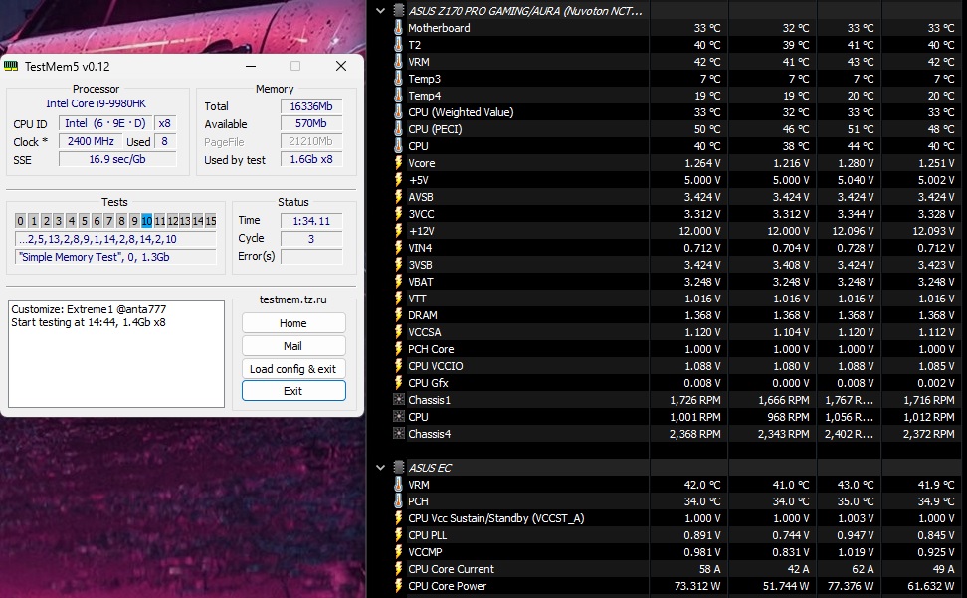The image size is (967, 598).
Task: Click the Intel Core i9-9980HK processor name
Action: (x=96, y=103)
